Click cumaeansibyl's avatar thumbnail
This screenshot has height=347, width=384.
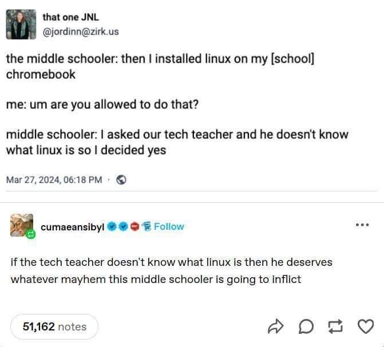[x=22, y=225]
